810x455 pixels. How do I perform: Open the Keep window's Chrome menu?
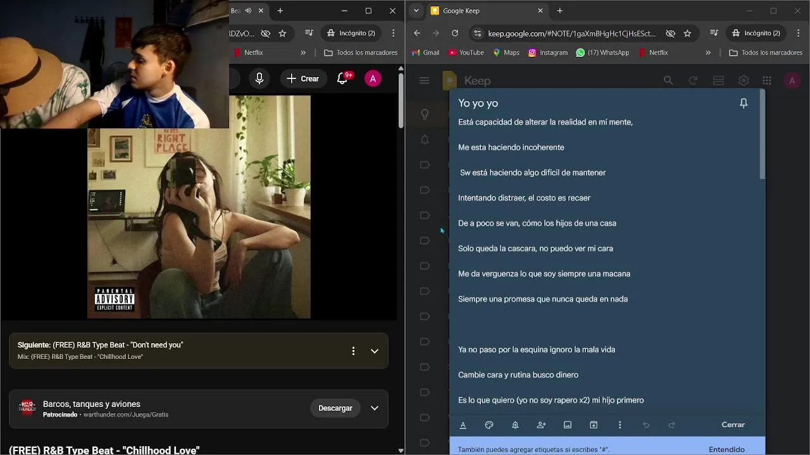pyautogui.click(x=799, y=33)
